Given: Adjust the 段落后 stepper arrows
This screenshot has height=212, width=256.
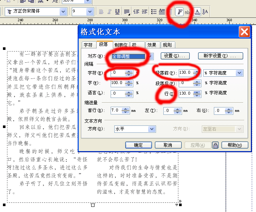Looking at the screenshot, I should (197, 83).
